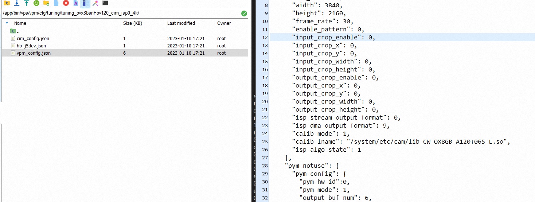Viewport: 535px width, 202px height.
Task: Click the remote path input field
Action: [x=120, y=13]
